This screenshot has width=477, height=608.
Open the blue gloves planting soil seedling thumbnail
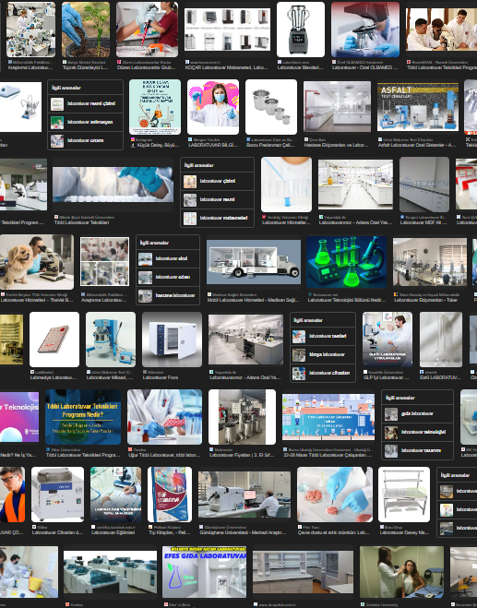click(x=86, y=30)
